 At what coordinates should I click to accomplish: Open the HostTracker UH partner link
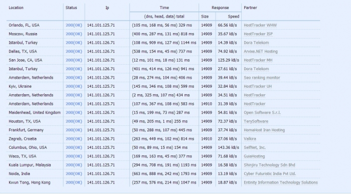[258, 86]
